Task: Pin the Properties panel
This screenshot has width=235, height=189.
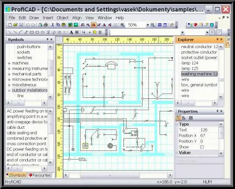Action: [x=217, y=111]
